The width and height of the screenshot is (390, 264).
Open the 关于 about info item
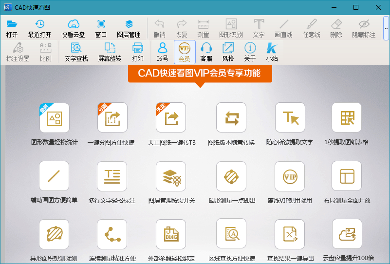[250, 52]
